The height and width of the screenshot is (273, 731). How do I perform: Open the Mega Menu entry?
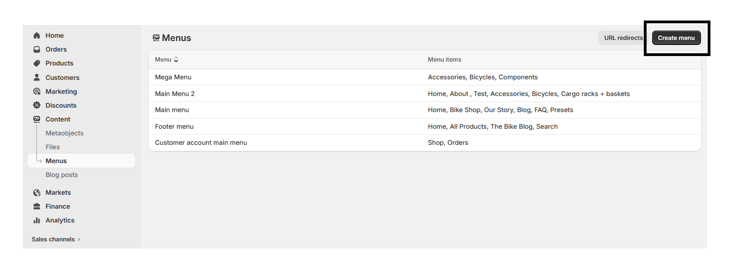tap(173, 77)
